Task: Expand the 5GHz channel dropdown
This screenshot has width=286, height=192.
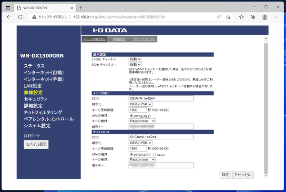Action: pyautogui.click(x=135, y=64)
